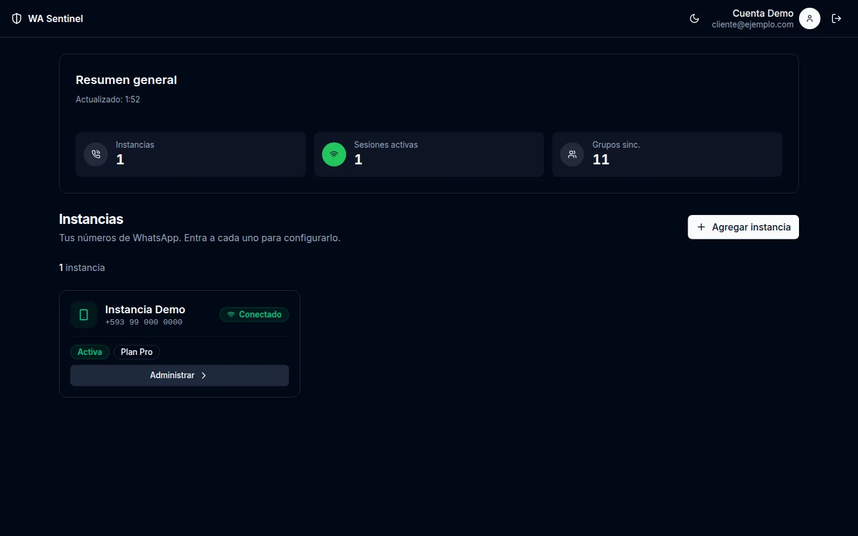Image resolution: width=858 pixels, height=536 pixels.
Task: Open Administrar for Instancia Demo
Action: coord(179,375)
